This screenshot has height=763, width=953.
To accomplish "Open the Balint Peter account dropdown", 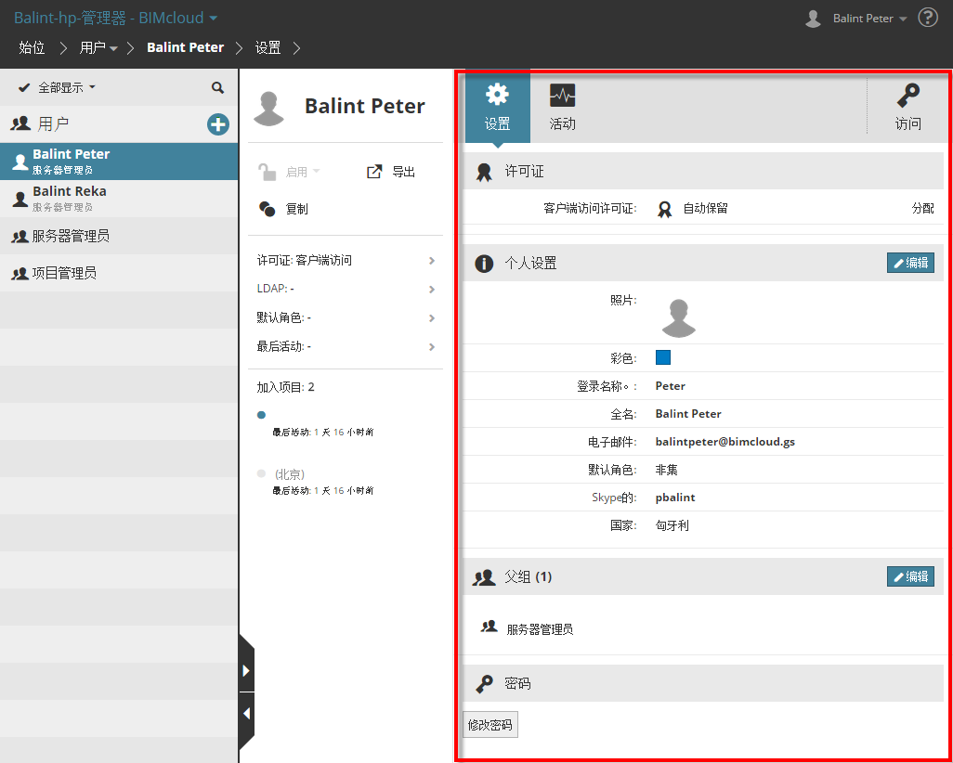I will 869,19.
